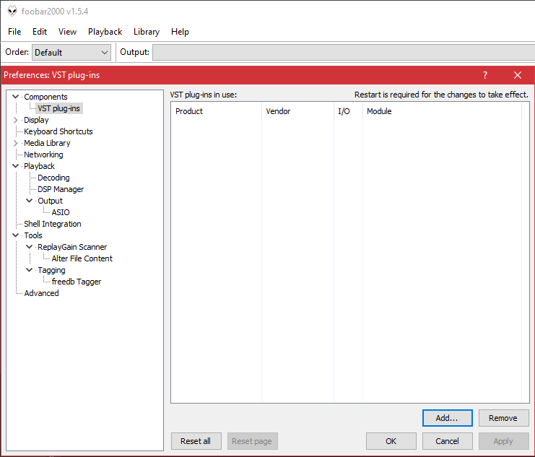This screenshot has width=535, height=457.
Task: Collapse the Output tree node
Action: click(30, 201)
